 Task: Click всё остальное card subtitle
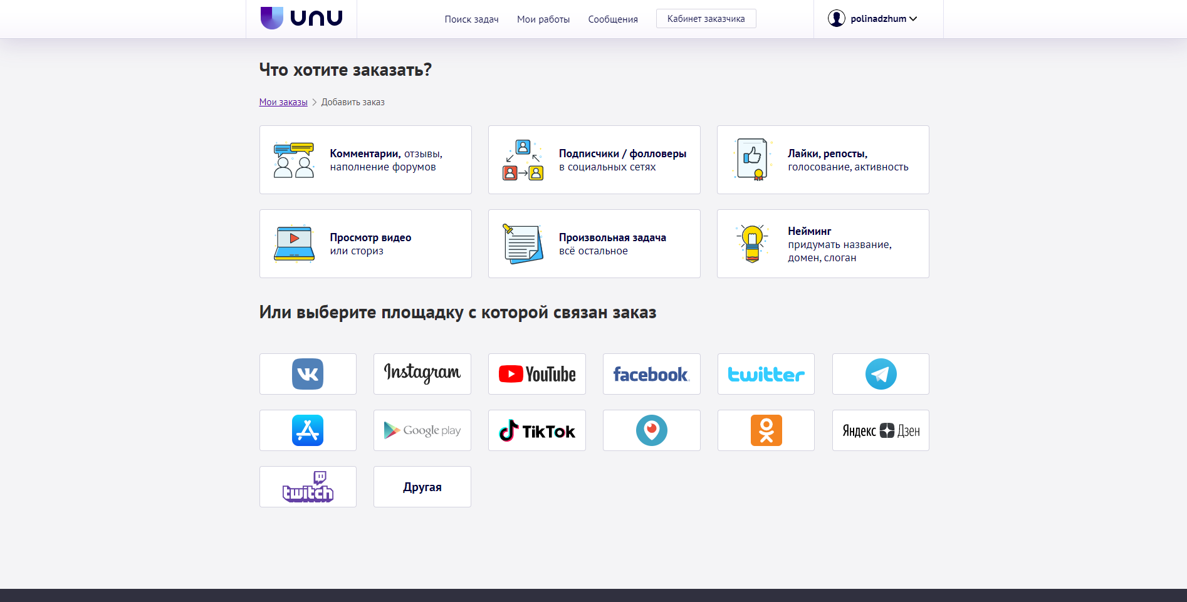(x=593, y=251)
